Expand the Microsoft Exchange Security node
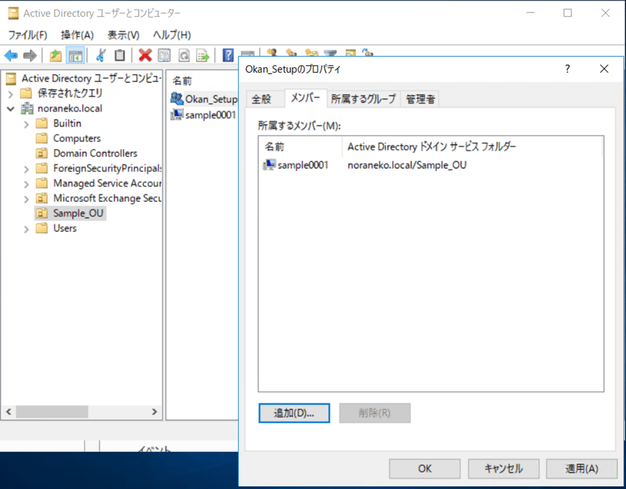Screen dimensions: 626x489 (x=26, y=199)
